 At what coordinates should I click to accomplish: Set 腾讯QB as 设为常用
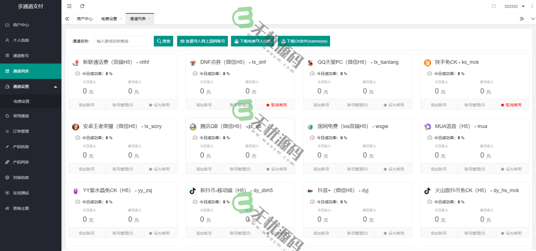point(276,169)
